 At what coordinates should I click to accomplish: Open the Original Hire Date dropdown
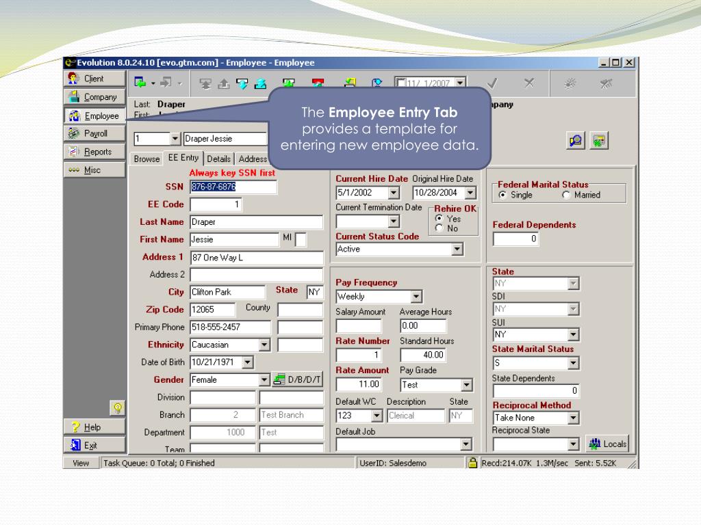click(x=471, y=193)
